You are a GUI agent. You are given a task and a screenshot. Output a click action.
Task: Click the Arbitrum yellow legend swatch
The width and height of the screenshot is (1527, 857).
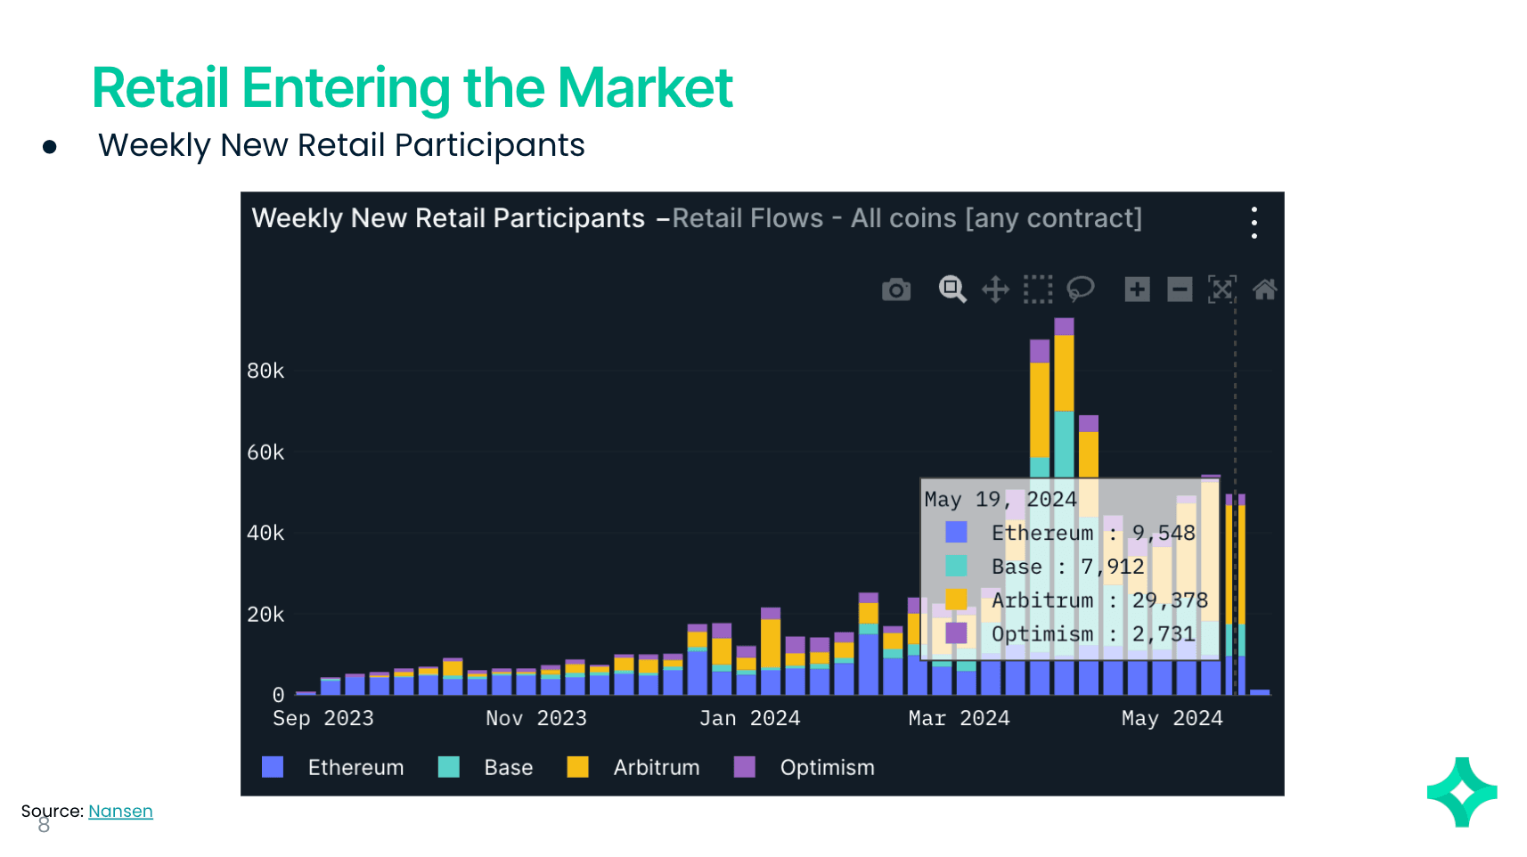coord(577,767)
